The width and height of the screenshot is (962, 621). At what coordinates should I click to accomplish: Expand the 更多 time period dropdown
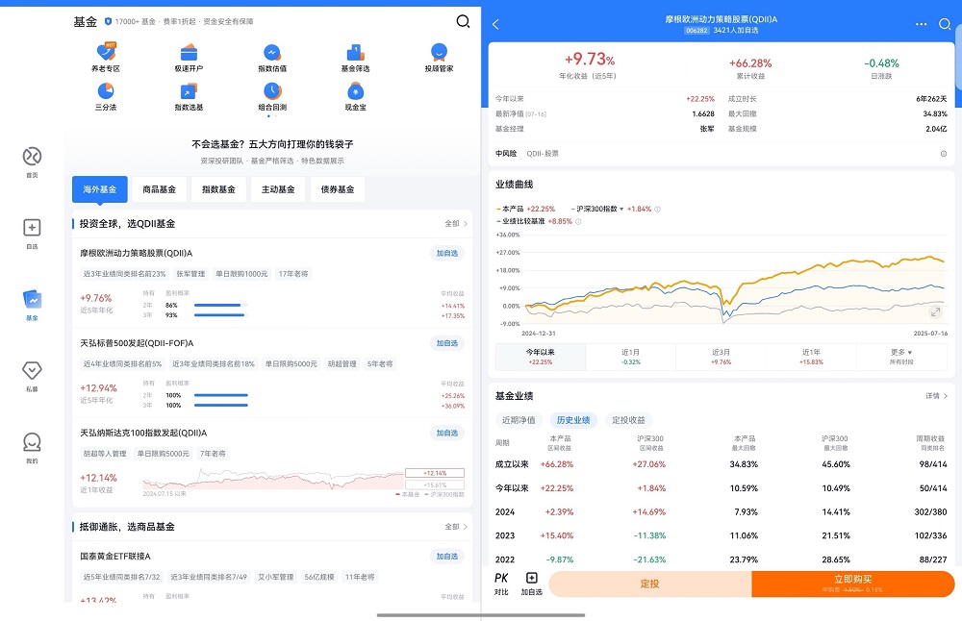coord(902,357)
